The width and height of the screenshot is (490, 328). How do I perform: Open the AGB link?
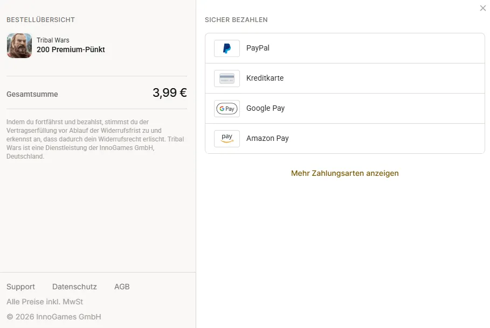(122, 287)
